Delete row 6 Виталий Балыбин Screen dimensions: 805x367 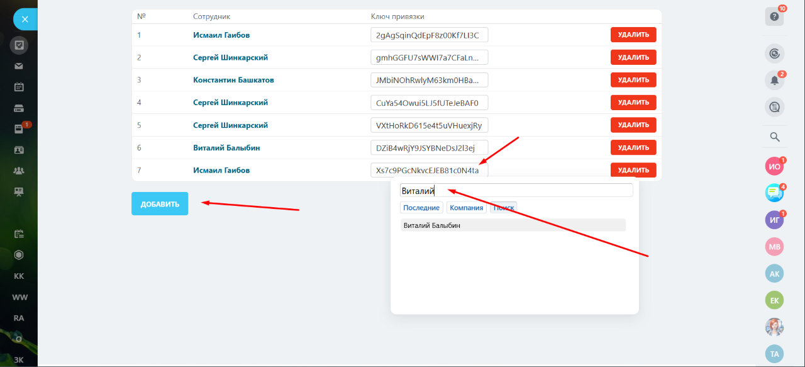[633, 147]
